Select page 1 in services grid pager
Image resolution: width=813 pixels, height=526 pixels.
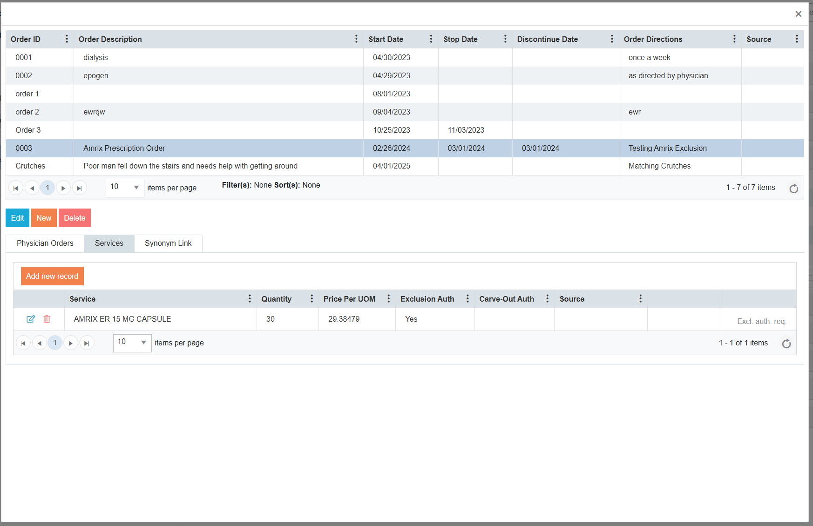[55, 343]
